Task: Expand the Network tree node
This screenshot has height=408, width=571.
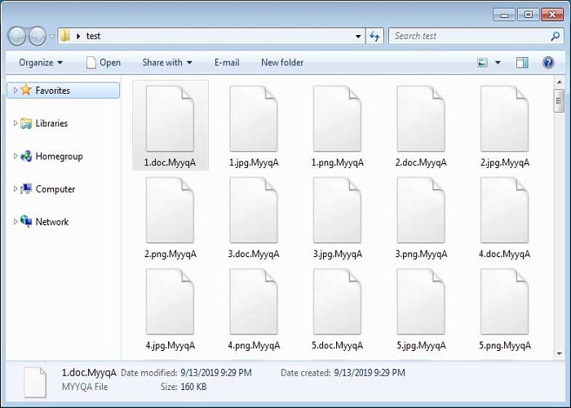Action: [15, 221]
